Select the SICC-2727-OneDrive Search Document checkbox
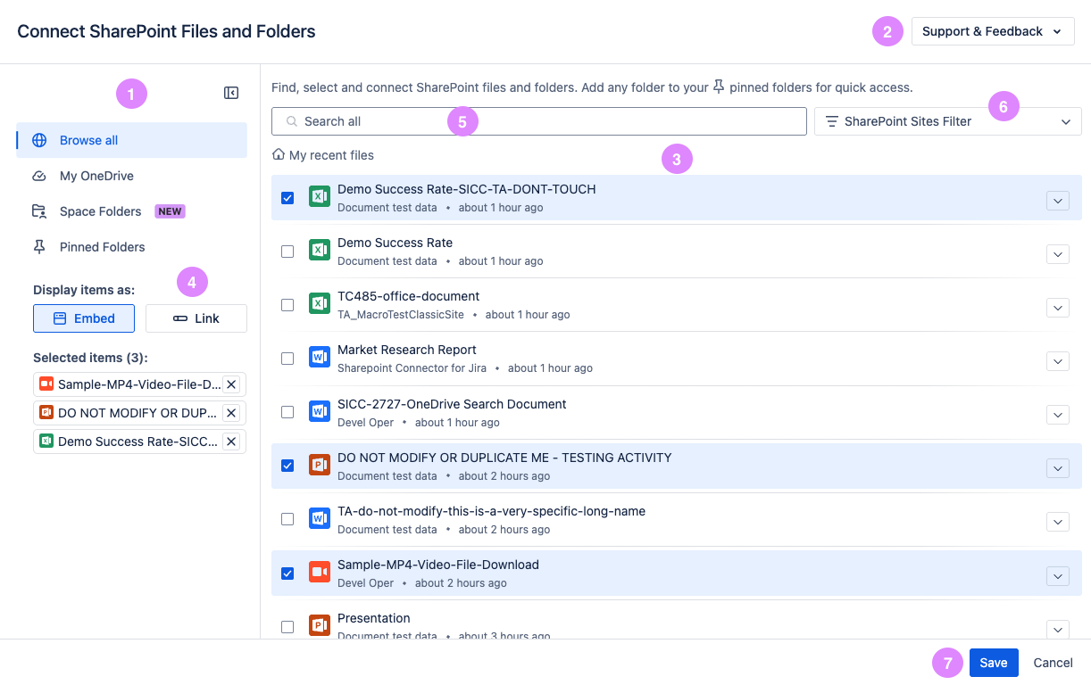The width and height of the screenshot is (1091, 685). (287, 412)
